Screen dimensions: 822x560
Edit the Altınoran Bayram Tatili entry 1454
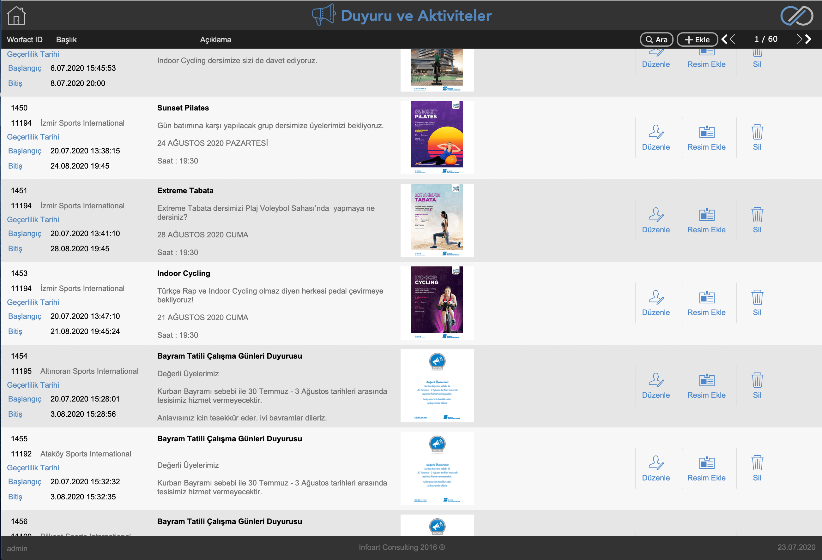point(656,386)
